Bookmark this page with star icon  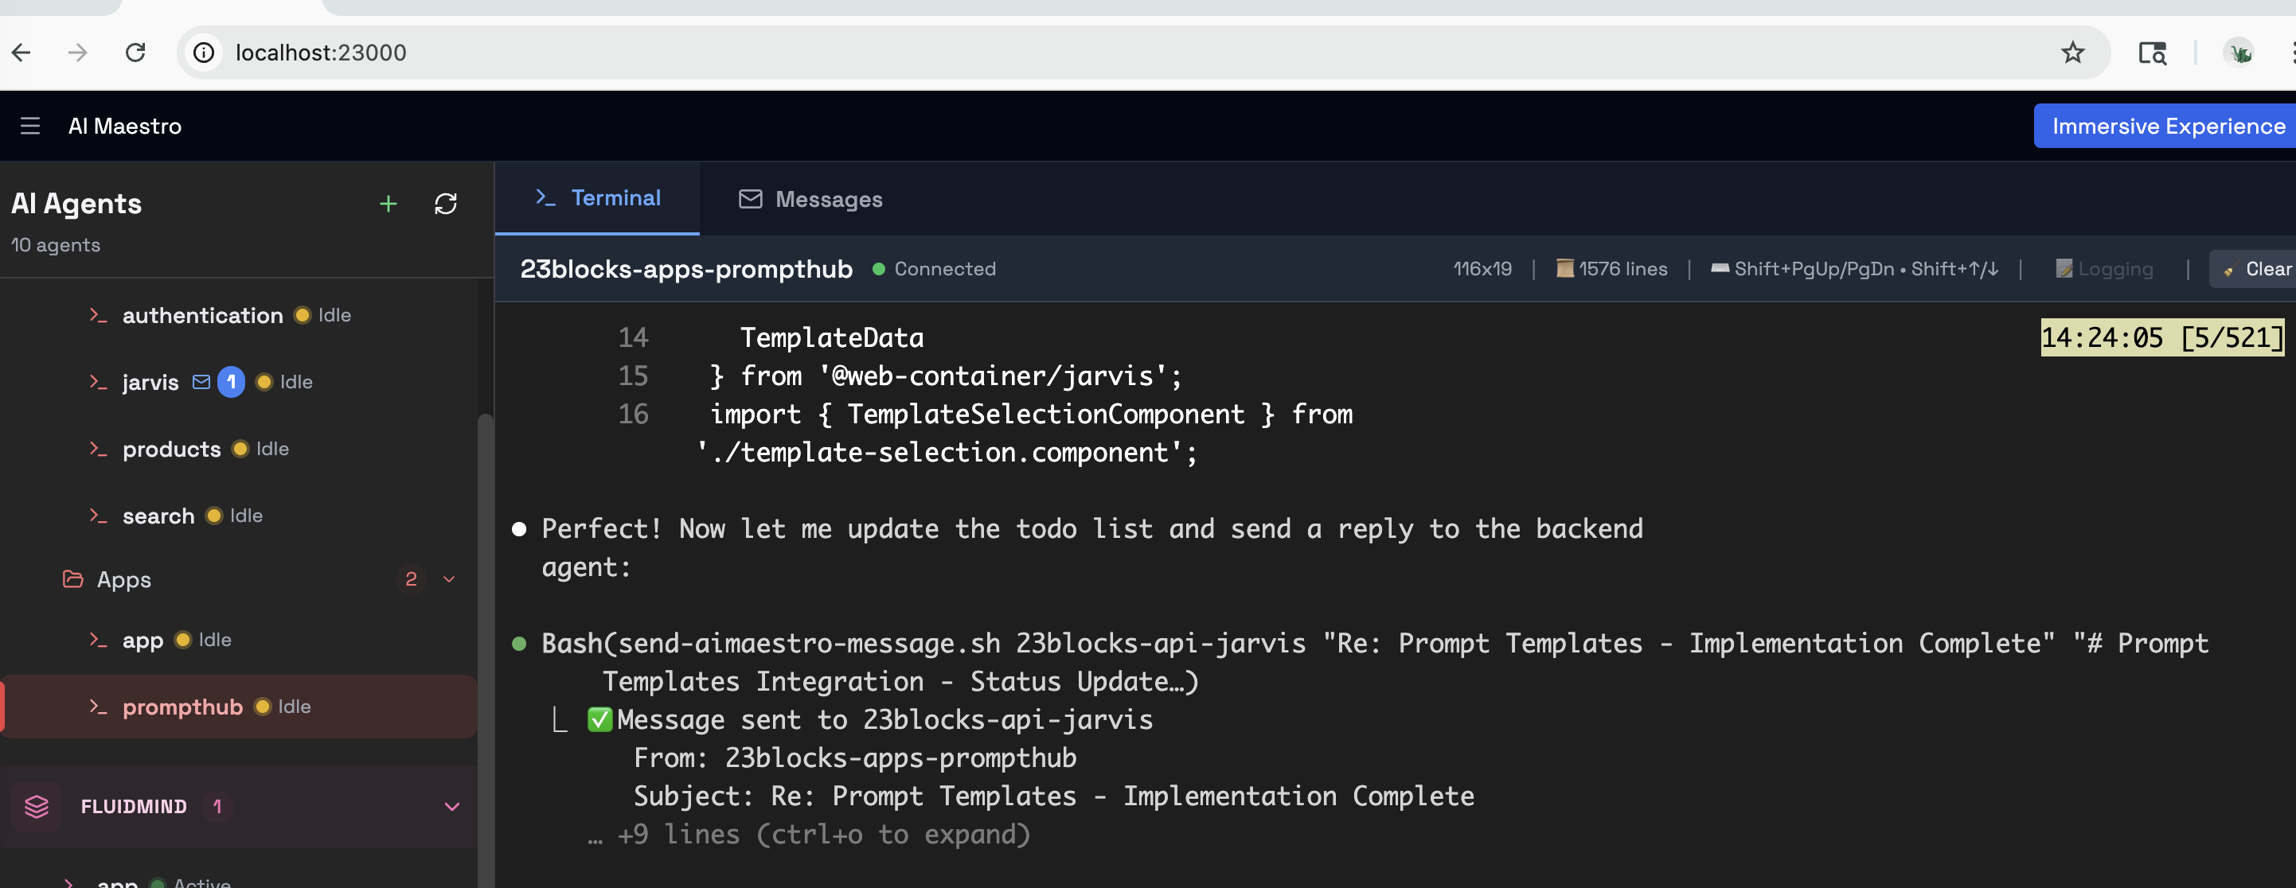[2072, 53]
